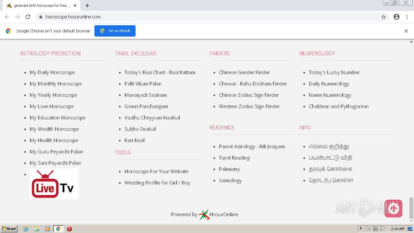Screen dimensions: 414x233
Task: Open Gemology link
Action: 230,181
